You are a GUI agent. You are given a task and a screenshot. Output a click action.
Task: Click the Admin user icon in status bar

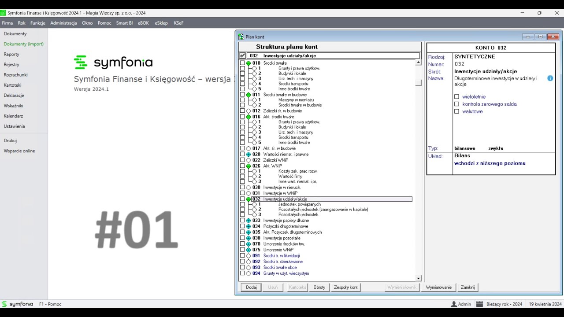tap(454, 304)
